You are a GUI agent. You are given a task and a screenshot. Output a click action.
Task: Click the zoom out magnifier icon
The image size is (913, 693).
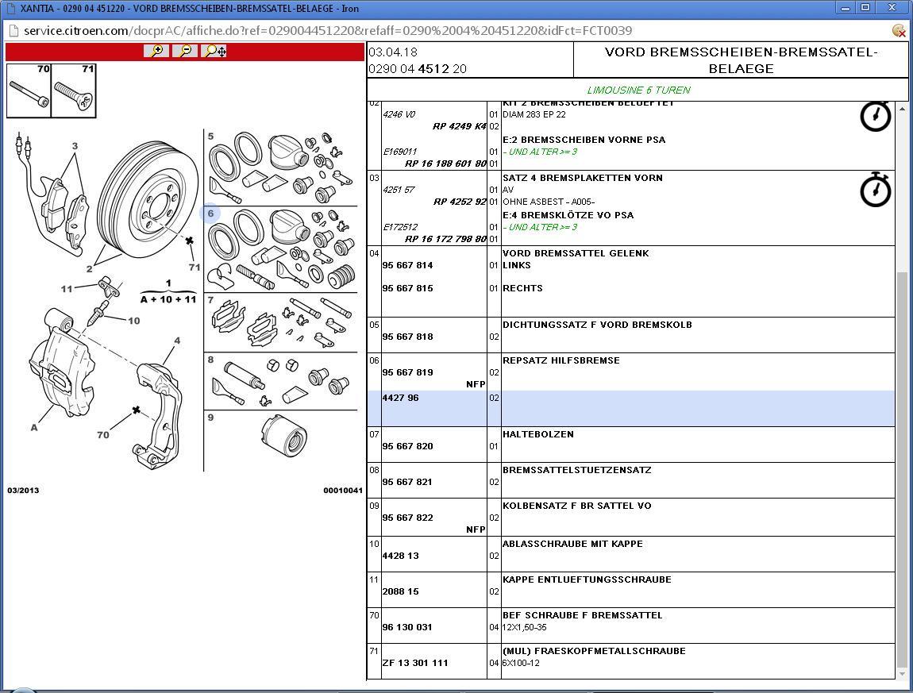click(185, 52)
